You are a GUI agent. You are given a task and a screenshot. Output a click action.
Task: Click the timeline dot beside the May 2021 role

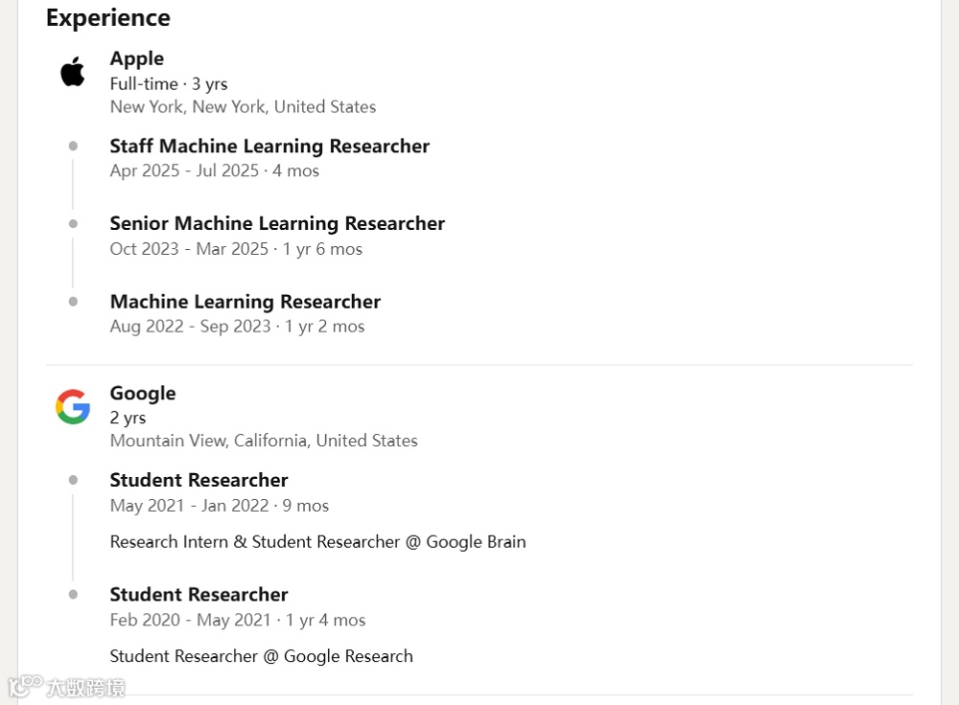click(x=73, y=480)
